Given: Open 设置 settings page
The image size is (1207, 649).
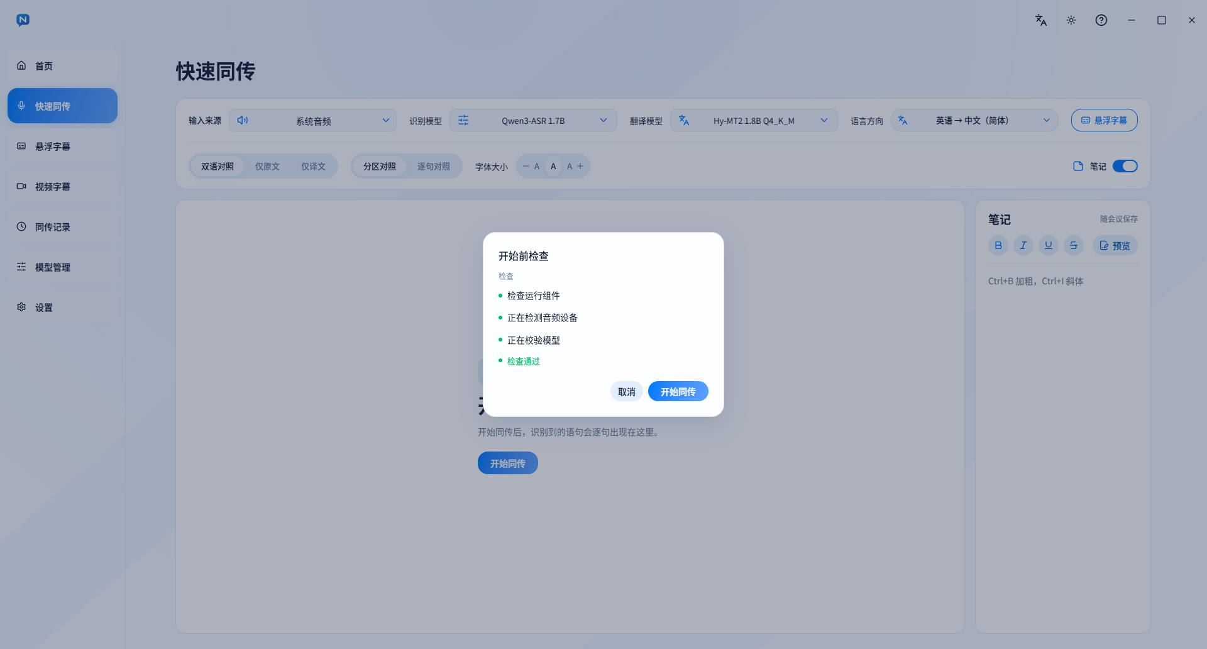Looking at the screenshot, I should 62,307.
